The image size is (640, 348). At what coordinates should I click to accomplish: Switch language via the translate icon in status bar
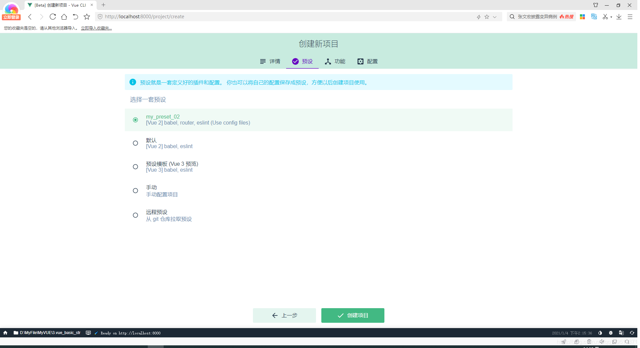[x=621, y=333]
